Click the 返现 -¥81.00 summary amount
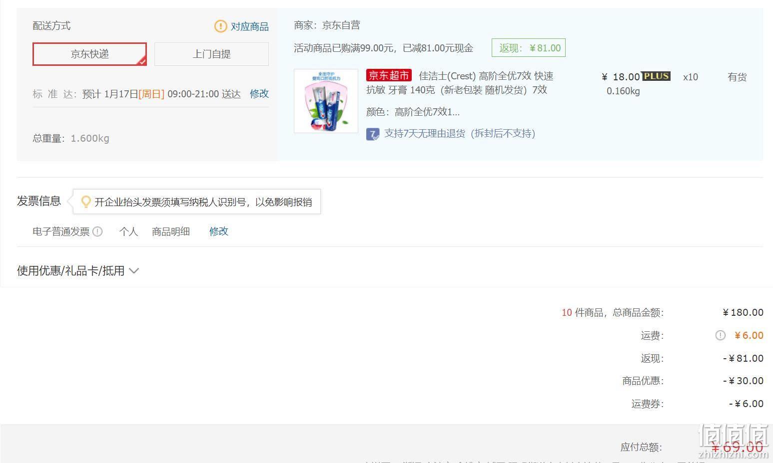 (743, 358)
